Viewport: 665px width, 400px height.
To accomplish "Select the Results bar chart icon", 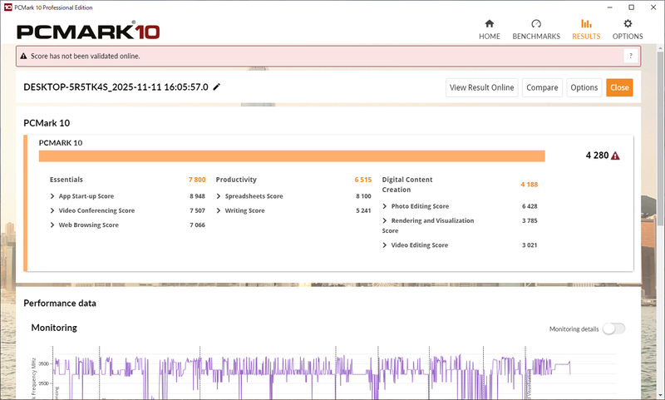I will tap(586, 23).
